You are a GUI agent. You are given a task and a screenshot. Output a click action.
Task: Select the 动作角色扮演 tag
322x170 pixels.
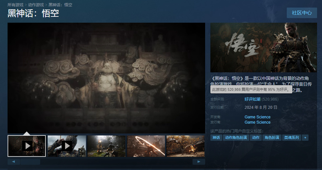(236, 137)
